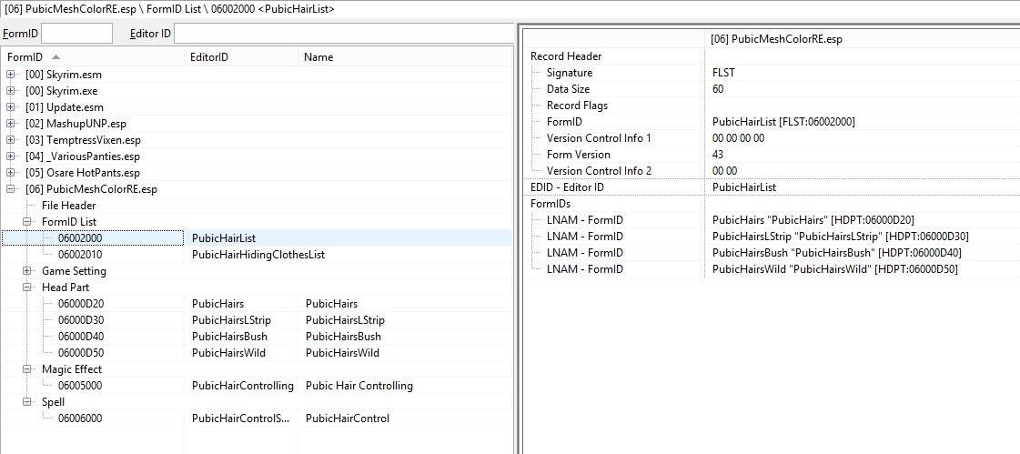Expand the Game Setting group
Screen dimensions: 1020x454
(x=26, y=270)
